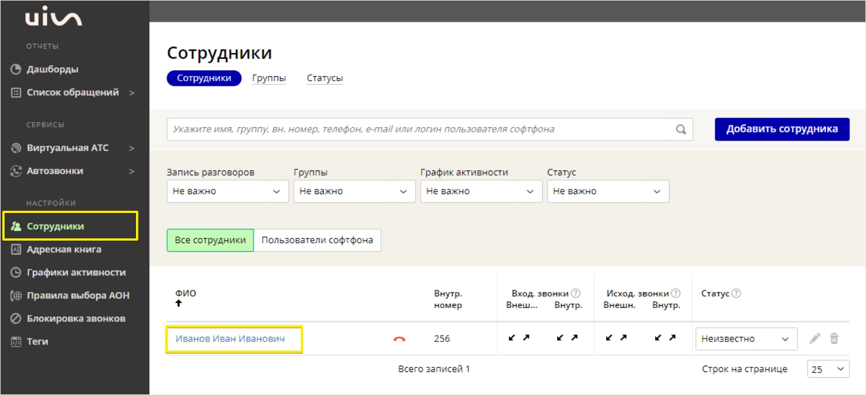This screenshot has height=395, width=866.
Task: Switch to the Статусы tab
Action: (x=324, y=78)
